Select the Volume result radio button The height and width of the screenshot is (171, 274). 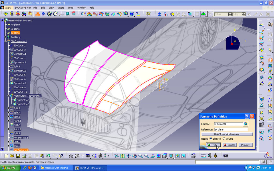click(x=224, y=139)
